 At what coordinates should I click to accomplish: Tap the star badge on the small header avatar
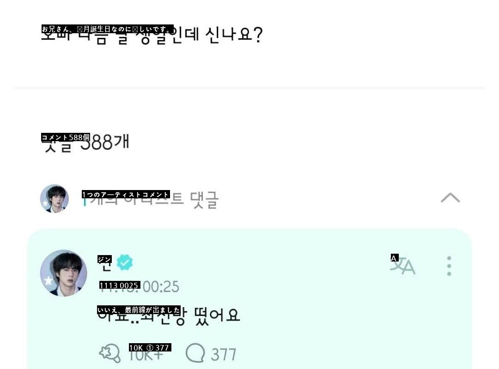[x=45, y=203]
